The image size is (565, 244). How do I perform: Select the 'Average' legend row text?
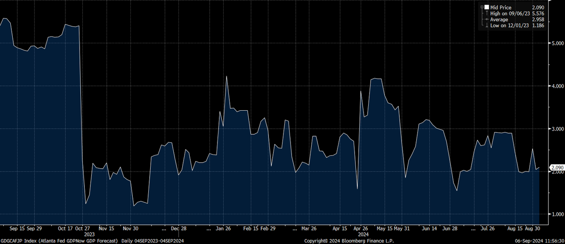(x=499, y=20)
